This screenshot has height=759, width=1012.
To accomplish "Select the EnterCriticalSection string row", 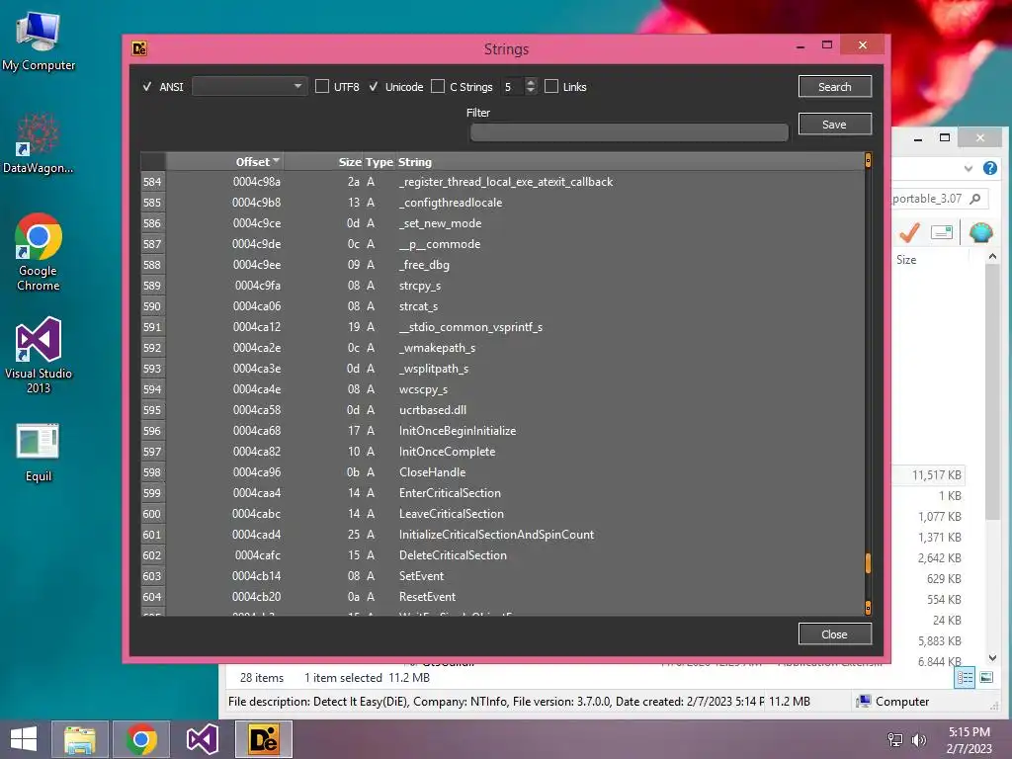I will (502, 493).
